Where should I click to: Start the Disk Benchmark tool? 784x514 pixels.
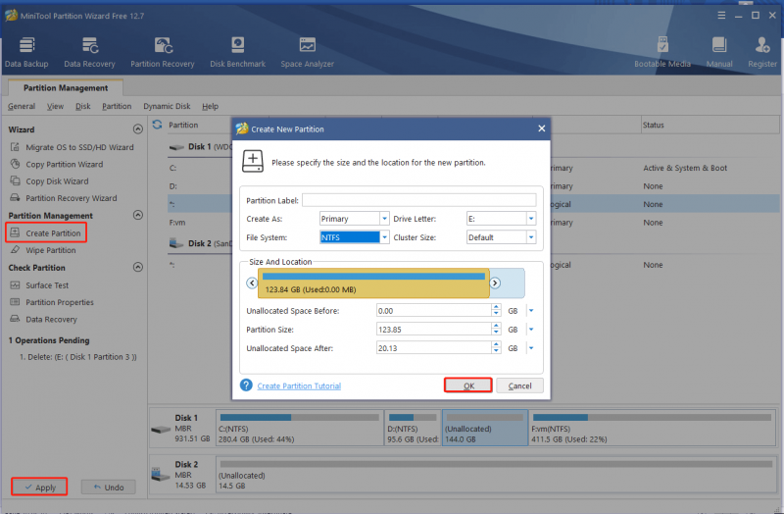[x=237, y=52]
